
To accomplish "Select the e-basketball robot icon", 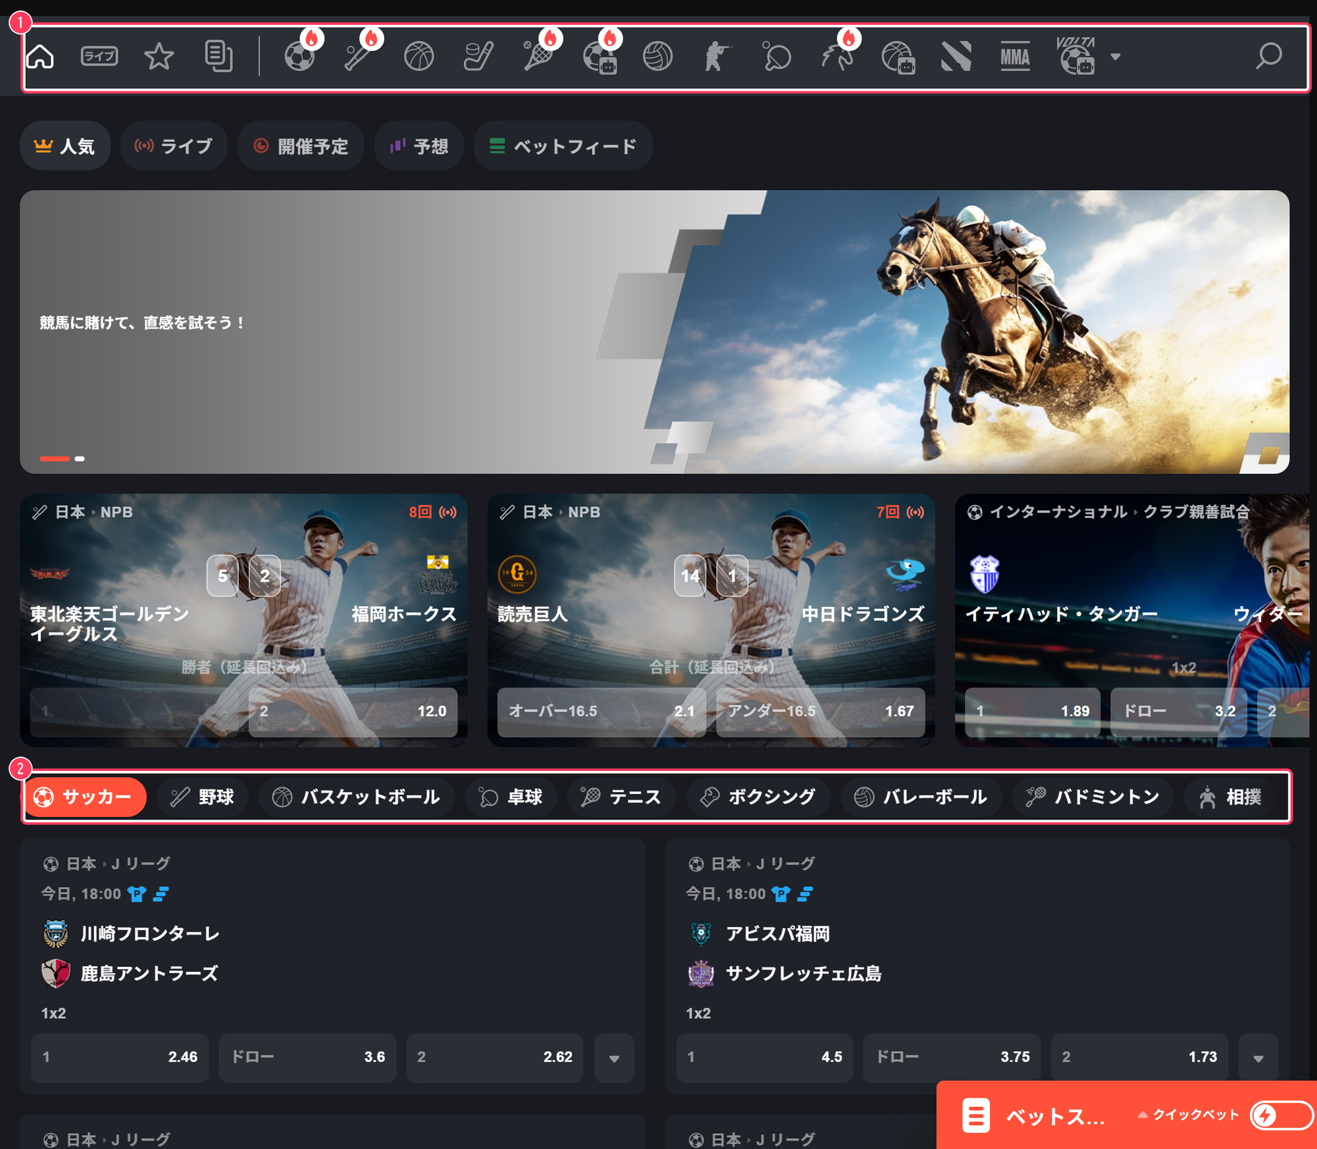I will point(899,58).
